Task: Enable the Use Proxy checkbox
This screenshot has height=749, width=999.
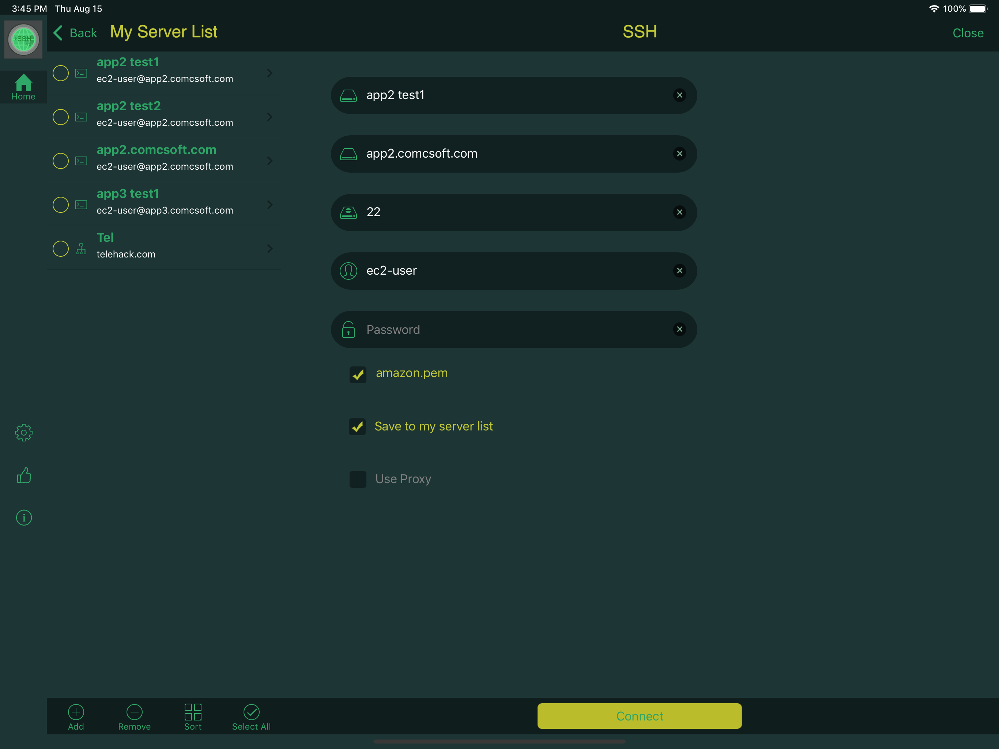Action: coord(358,479)
